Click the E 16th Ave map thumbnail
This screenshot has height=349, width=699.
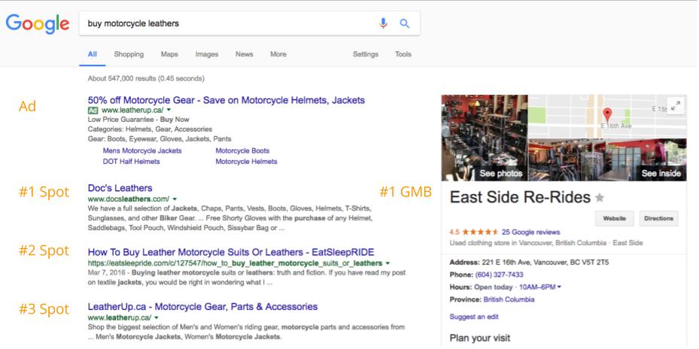pyautogui.click(x=607, y=117)
